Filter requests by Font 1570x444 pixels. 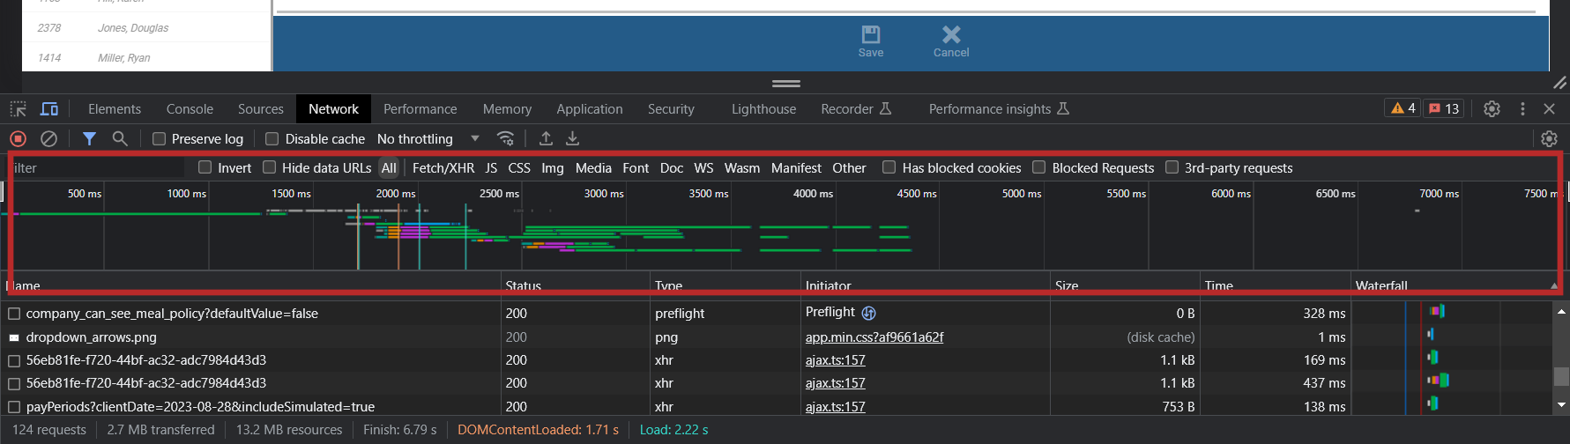636,167
